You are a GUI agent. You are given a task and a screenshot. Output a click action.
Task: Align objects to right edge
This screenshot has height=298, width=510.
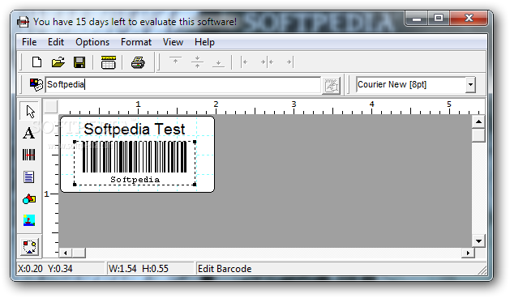tap(289, 62)
